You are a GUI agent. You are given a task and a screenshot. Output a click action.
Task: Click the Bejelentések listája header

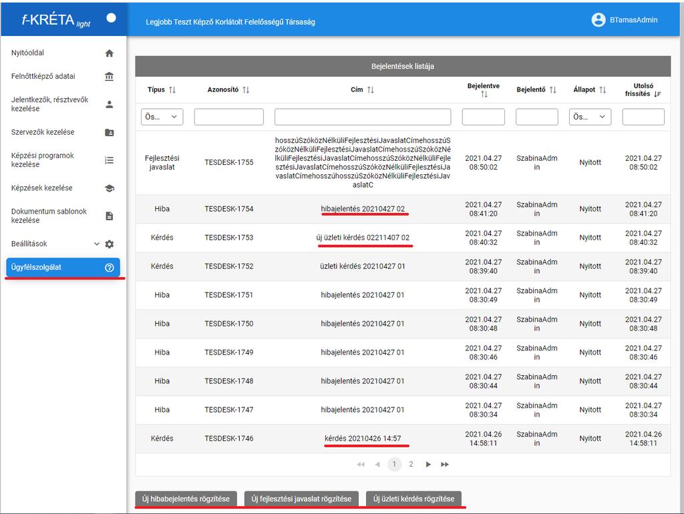coord(403,66)
